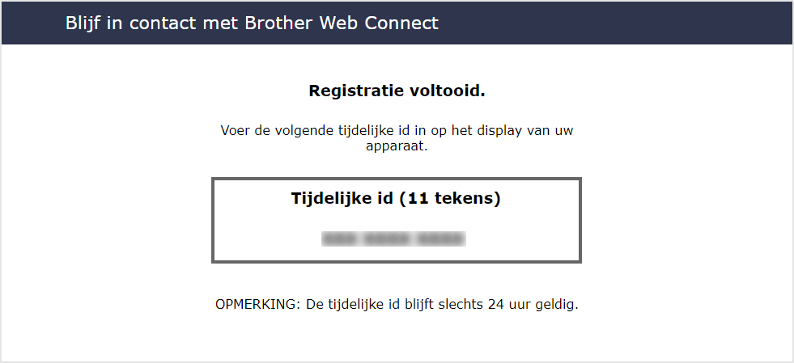
Task: Click the word 'Connect' in the header
Action: 404,23
